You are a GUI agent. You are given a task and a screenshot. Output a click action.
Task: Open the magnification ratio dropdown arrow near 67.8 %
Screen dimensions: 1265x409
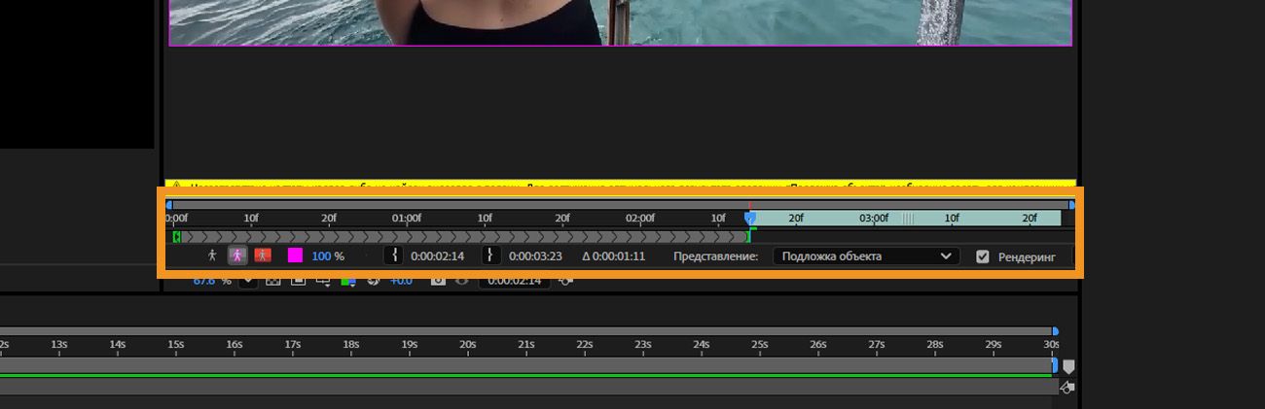tap(246, 281)
